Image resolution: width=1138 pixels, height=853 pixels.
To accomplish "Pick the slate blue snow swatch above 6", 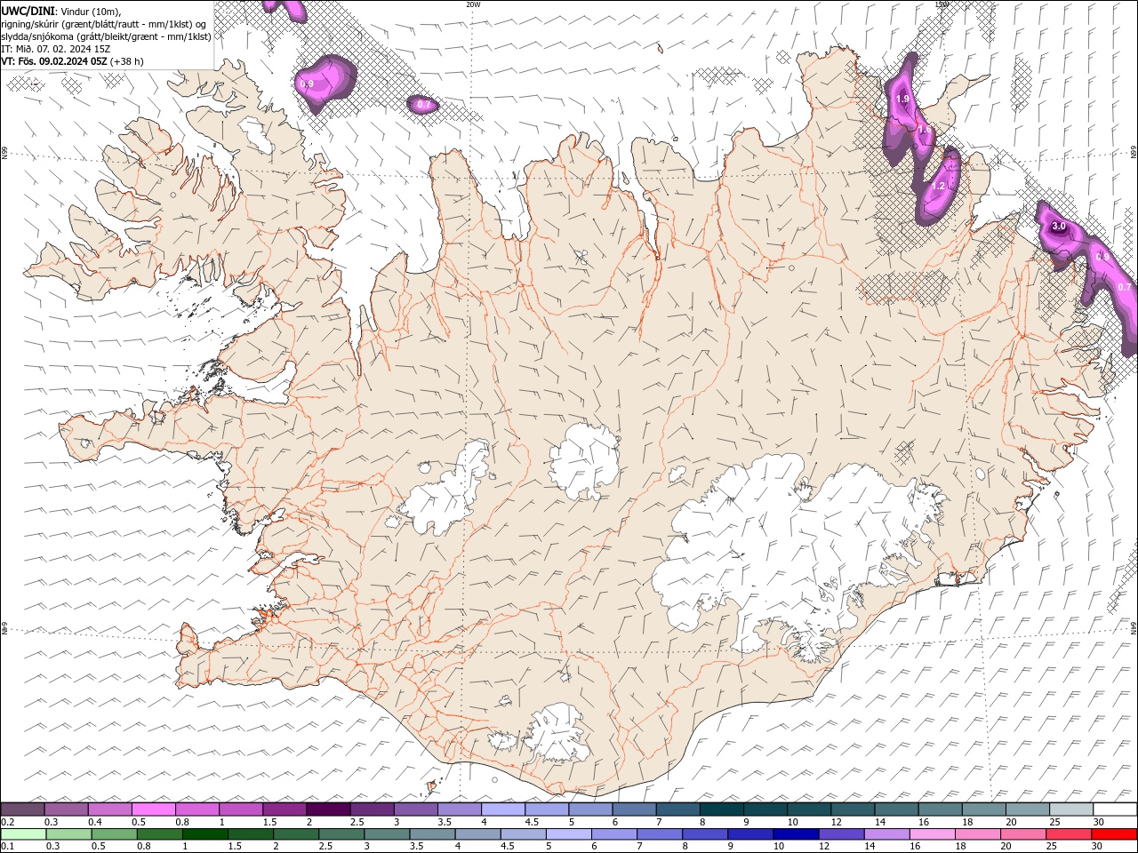I will (x=634, y=809).
